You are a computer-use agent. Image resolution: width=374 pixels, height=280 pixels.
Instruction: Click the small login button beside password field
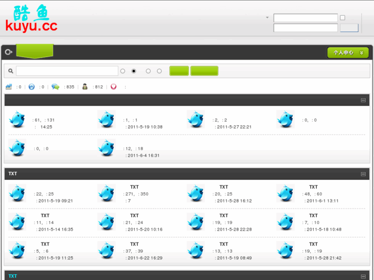point(349,28)
